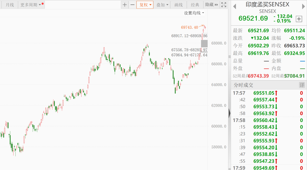This screenshot has width=307, height=170.
Task: Zoom out chart with minus icon
Action: [132, 5]
